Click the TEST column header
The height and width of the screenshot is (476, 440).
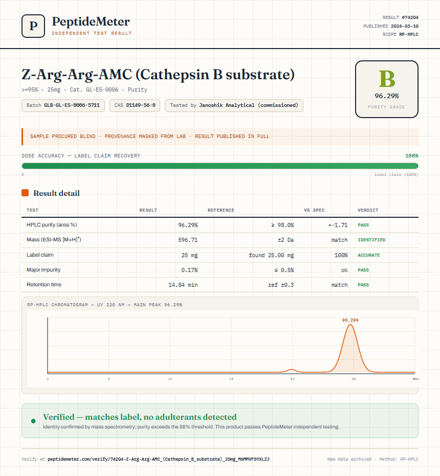[33, 210]
